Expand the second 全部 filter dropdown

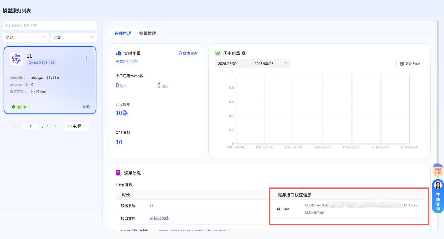pos(74,37)
